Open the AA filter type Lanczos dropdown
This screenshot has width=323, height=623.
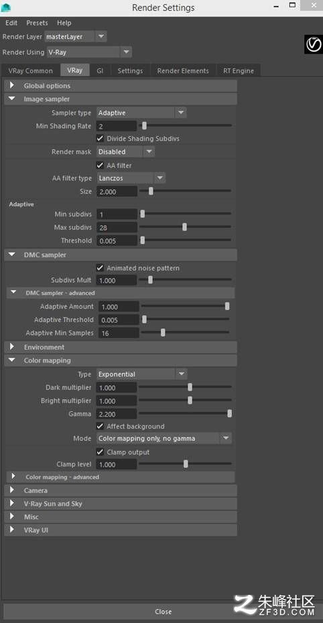131,178
